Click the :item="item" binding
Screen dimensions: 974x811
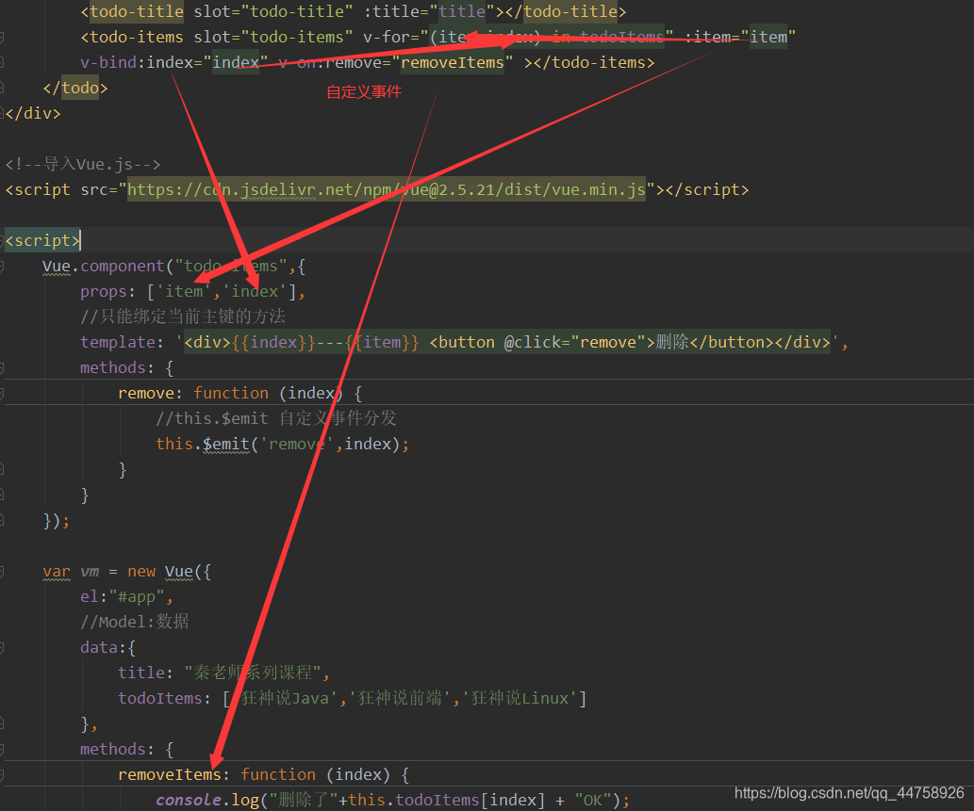[x=740, y=38]
